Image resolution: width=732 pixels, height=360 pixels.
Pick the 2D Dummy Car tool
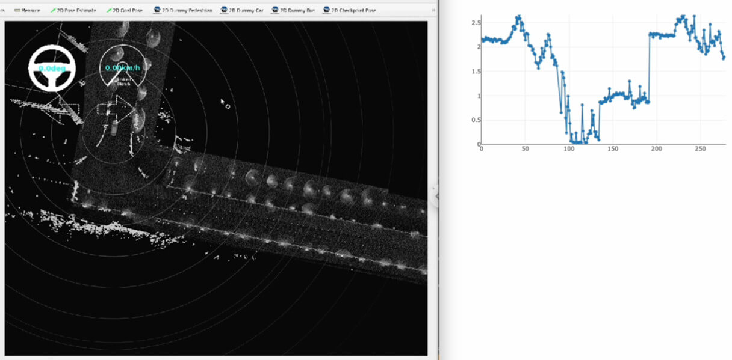(x=242, y=10)
